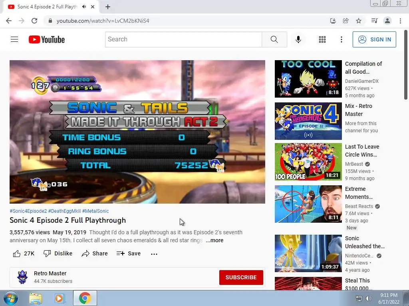Image resolution: width=409 pixels, height=306 pixels.
Task: Open the 100 PEOPLE MrBeast thumbnail
Action: [x=308, y=162]
